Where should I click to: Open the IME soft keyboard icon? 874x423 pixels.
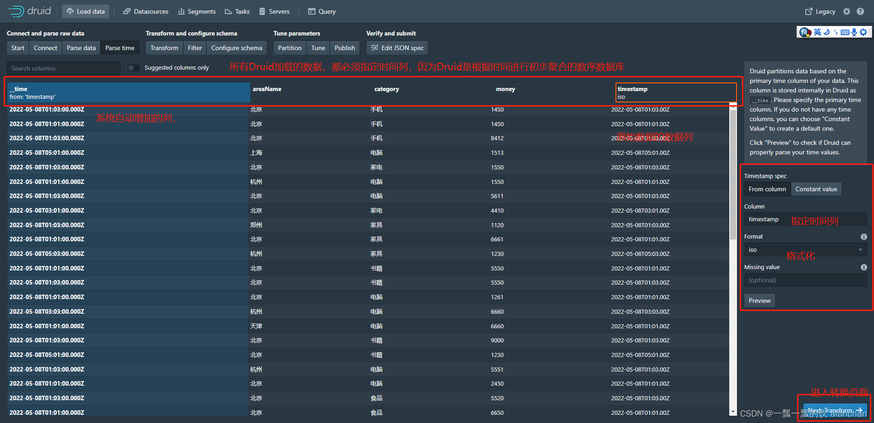(845, 32)
